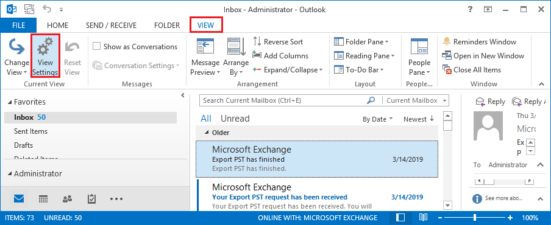Click the Outlook application icon in title bar
Screen dimensions: 551x225
click(x=12, y=9)
